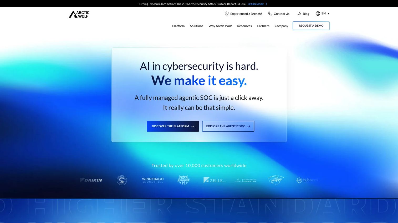
Task: Click the Winnebago Industries logo
Action: (153, 180)
